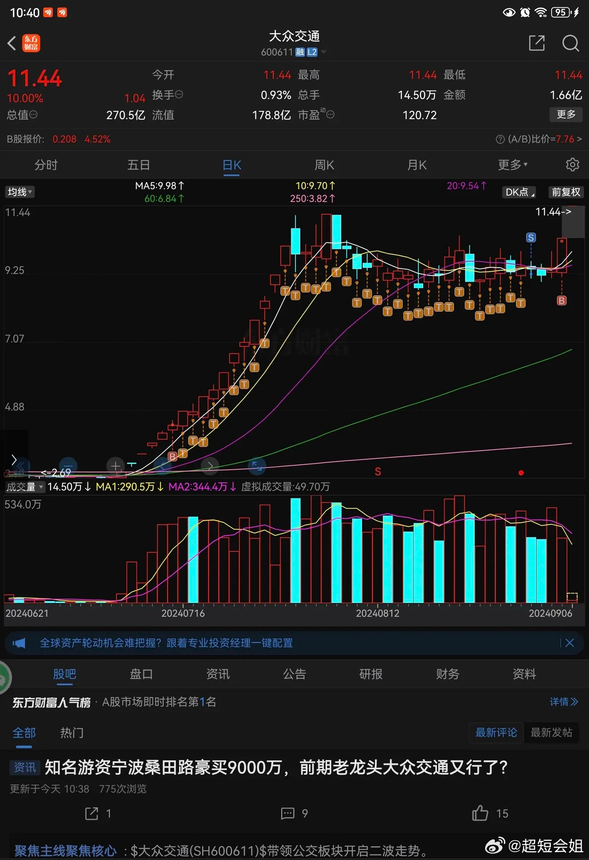Viewport: 589px width, 860px height.
Task: Expand the 成交量 indicator dropdown
Action: 24,487
